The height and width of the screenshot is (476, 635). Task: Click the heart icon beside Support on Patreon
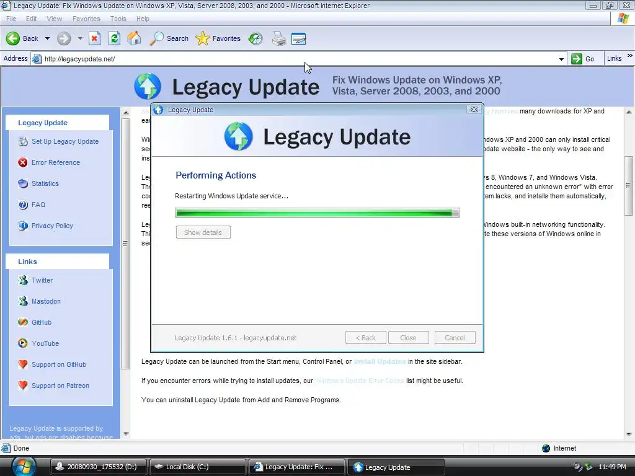(23, 386)
